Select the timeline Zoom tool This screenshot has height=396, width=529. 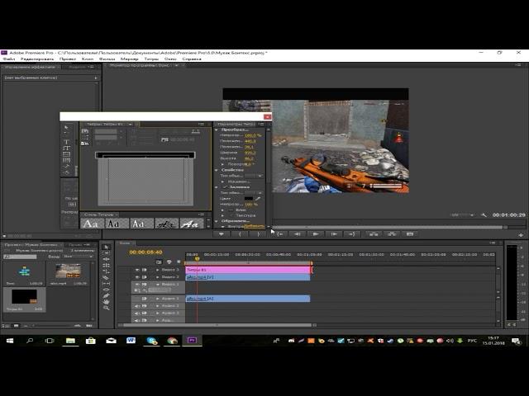107,308
